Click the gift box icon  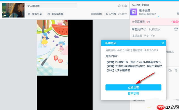[x=176, y=29]
